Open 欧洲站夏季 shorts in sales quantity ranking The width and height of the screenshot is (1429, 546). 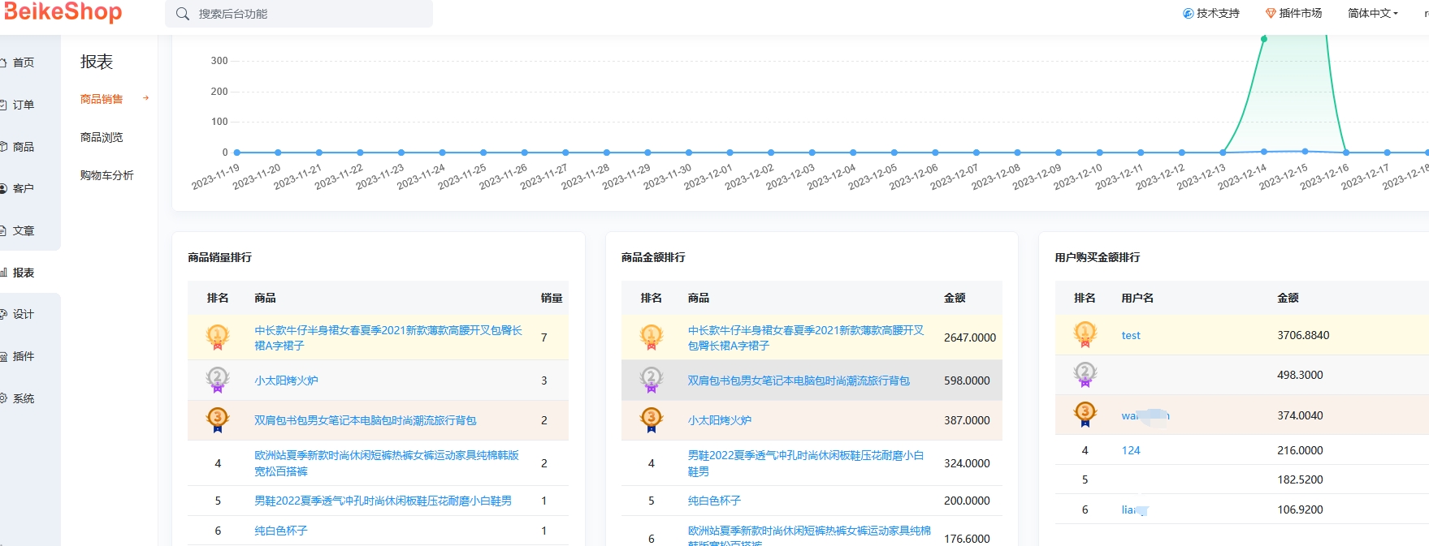point(386,463)
